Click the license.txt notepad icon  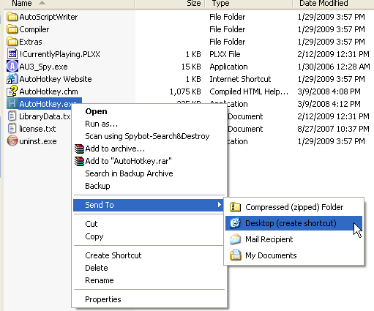[x=12, y=129]
